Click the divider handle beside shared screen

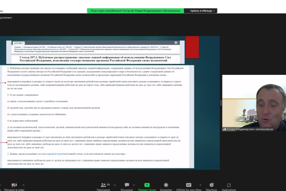221,103
